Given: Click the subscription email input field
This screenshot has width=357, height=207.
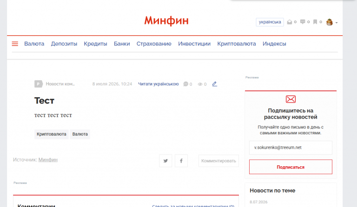Looking at the screenshot, I should (x=291, y=148).
